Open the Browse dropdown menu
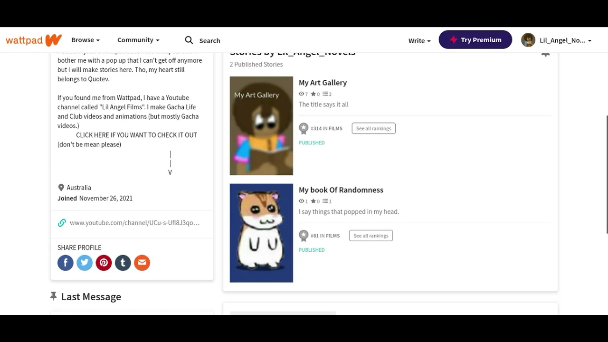 [85, 40]
